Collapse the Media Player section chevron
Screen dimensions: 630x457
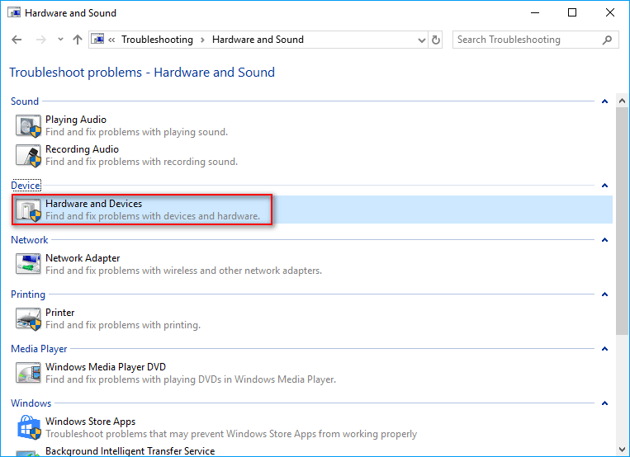tap(604, 349)
